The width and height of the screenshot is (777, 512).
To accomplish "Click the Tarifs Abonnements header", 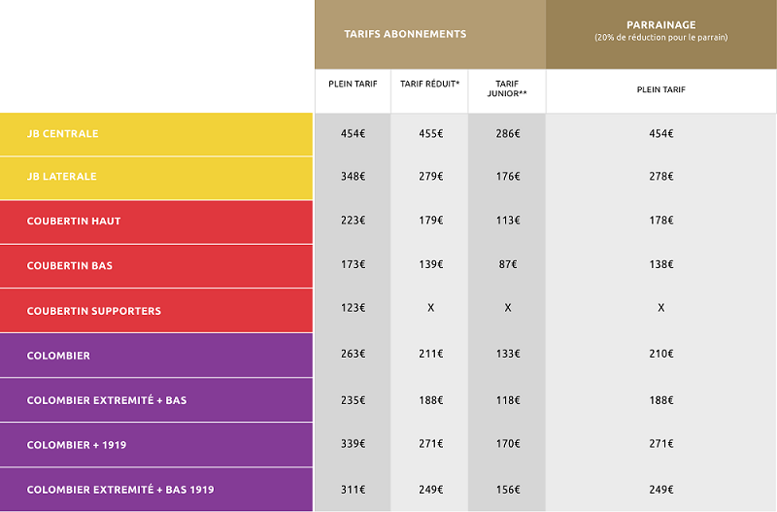I will coord(405,34).
